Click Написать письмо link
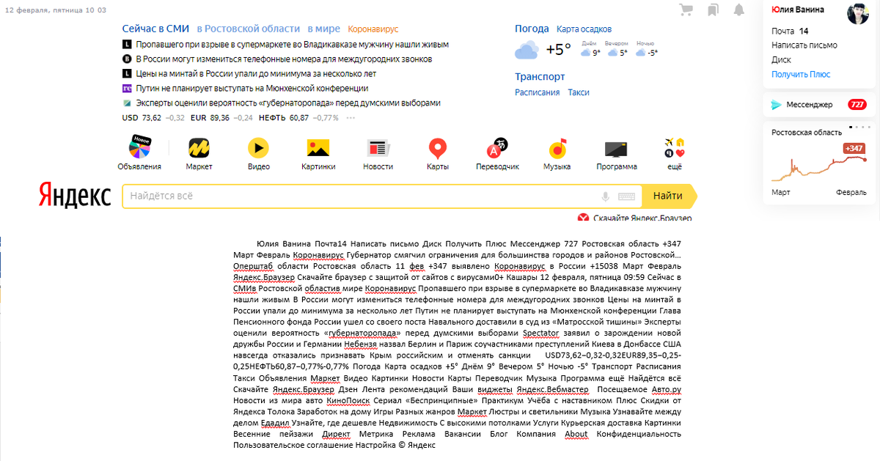The width and height of the screenshot is (880, 461). tap(804, 45)
